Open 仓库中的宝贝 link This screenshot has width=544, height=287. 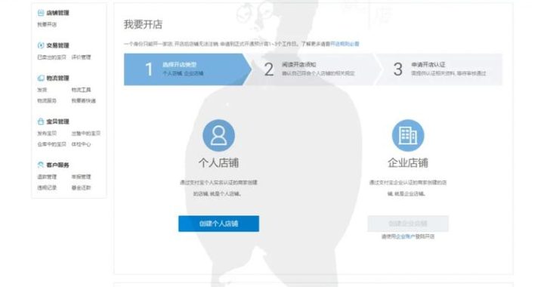click(51, 144)
